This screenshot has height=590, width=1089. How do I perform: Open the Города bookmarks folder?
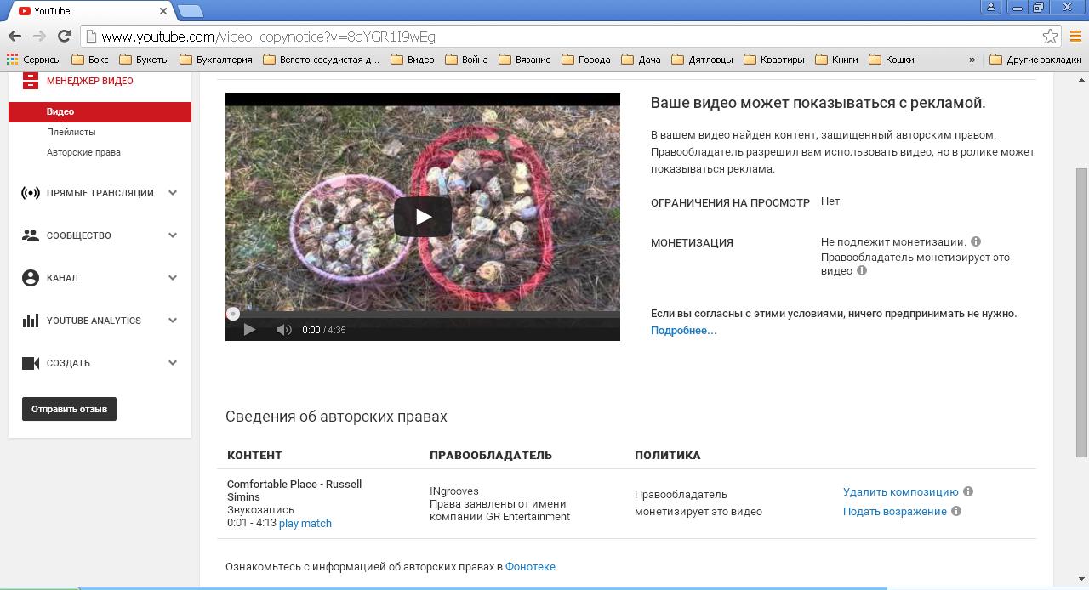click(586, 60)
